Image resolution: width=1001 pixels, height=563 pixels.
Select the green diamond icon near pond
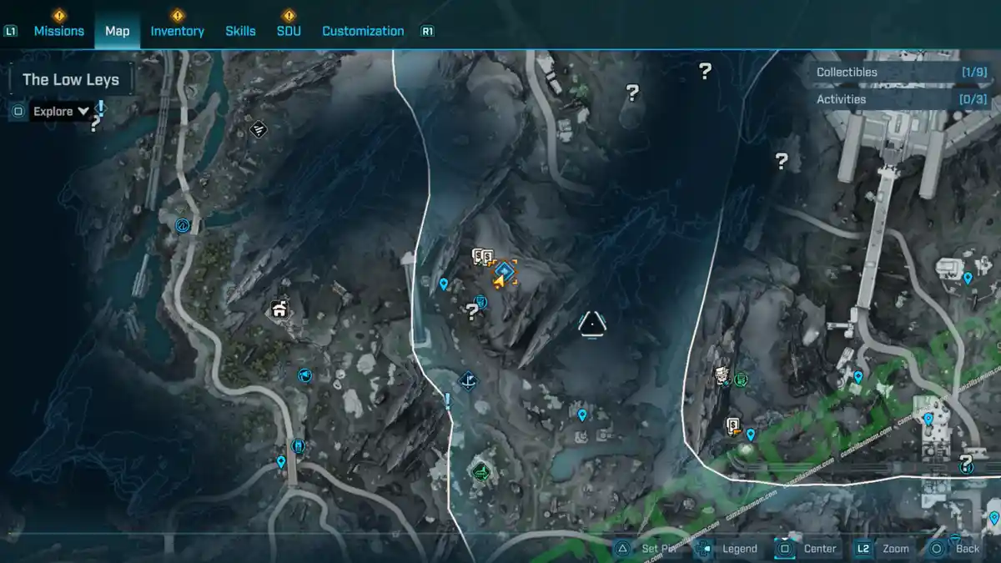(481, 473)
